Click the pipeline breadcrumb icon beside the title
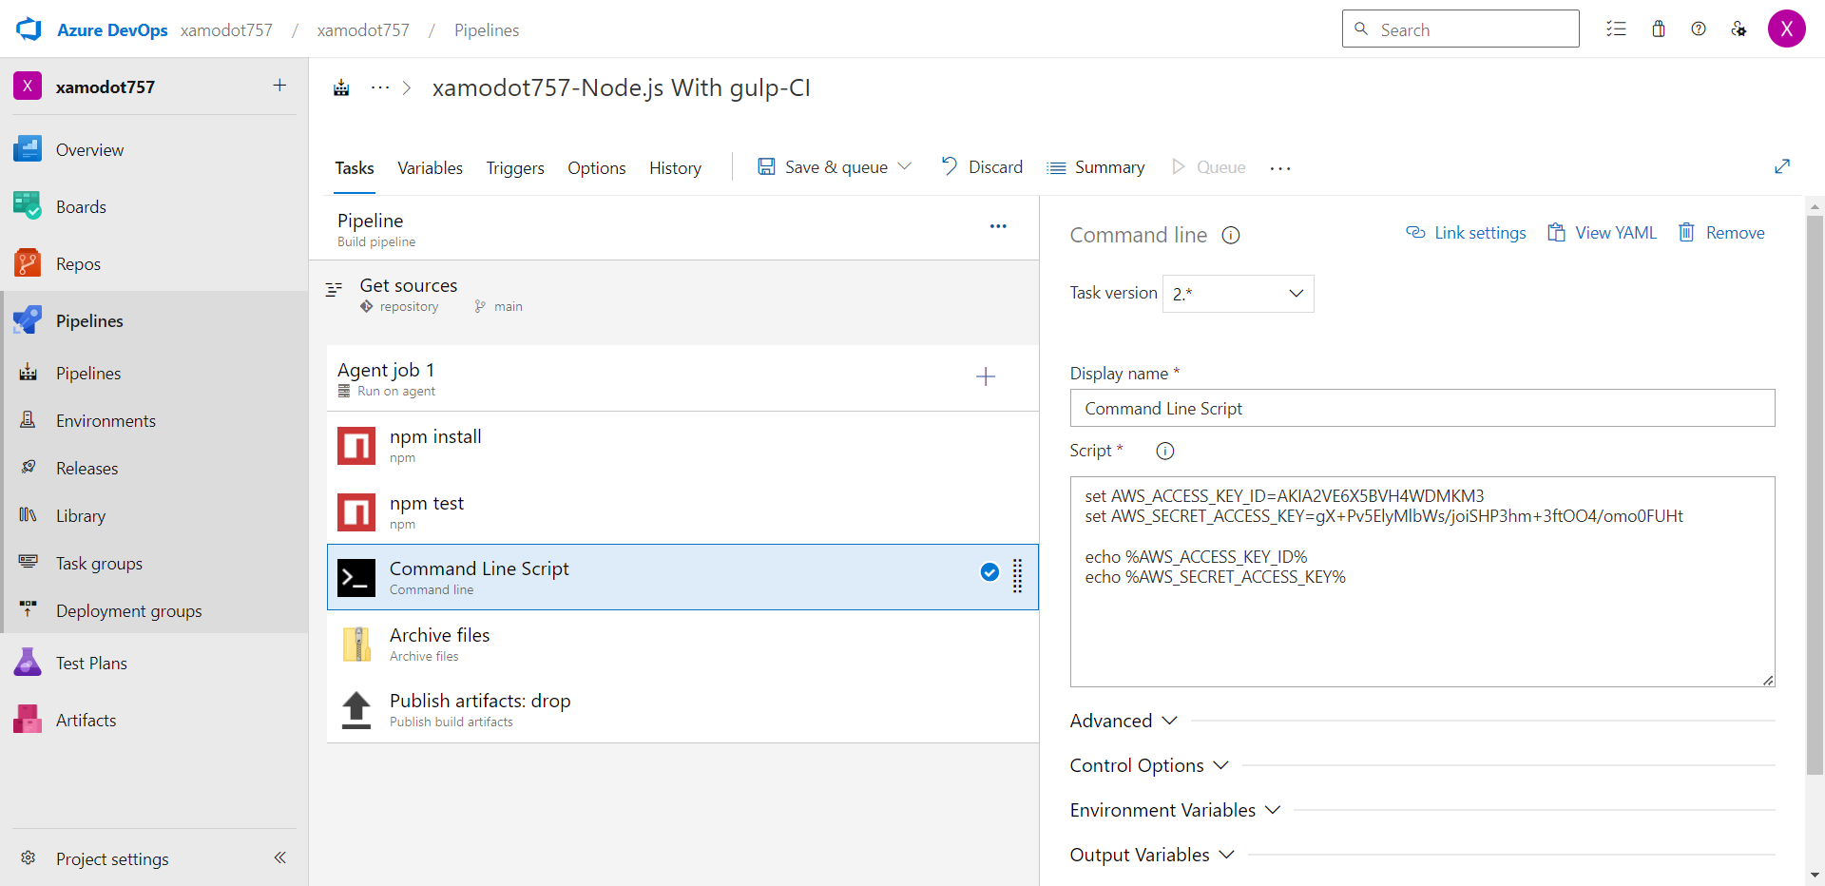The width and height of the screenshot is (1825, 886). (x=341, y=88)
